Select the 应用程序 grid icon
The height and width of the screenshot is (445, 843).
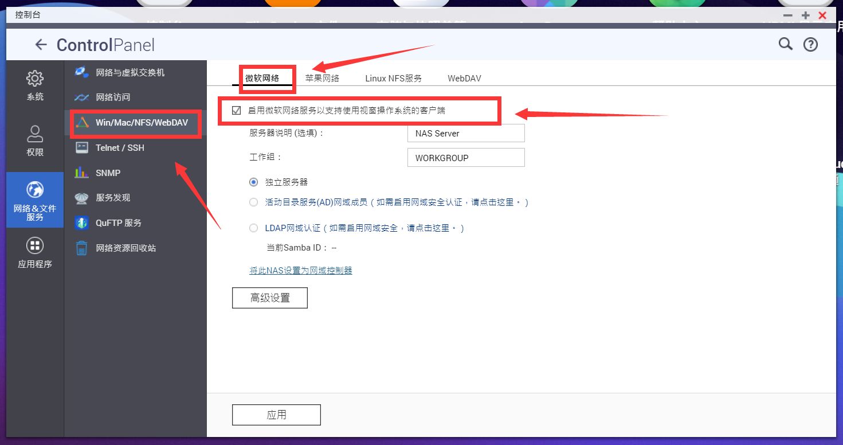(35, 245)
